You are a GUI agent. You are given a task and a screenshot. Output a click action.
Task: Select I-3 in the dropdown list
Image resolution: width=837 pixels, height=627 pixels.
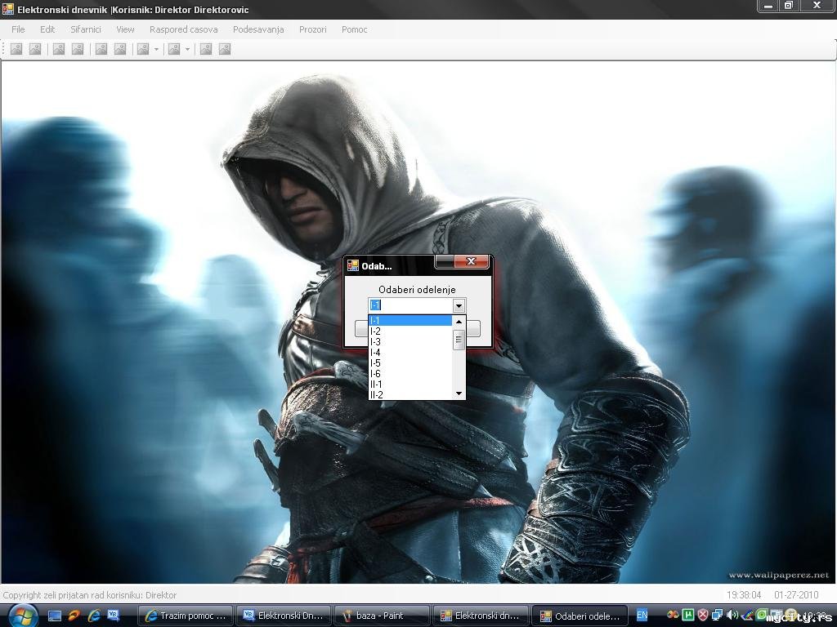(x=410, y=342)
